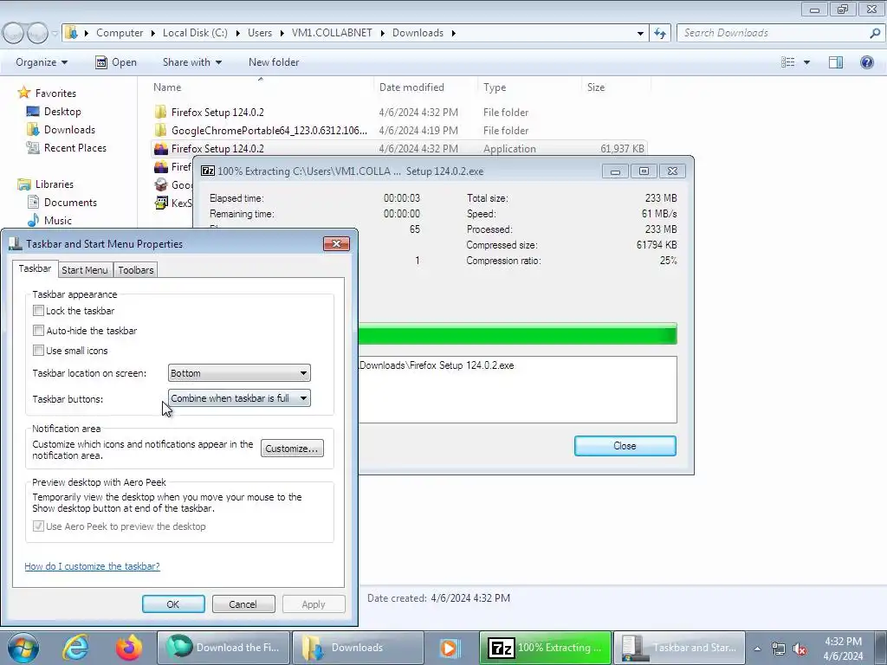Select the Music library
The height and width of the screenshot is (665, 887).
pos(58,221)
